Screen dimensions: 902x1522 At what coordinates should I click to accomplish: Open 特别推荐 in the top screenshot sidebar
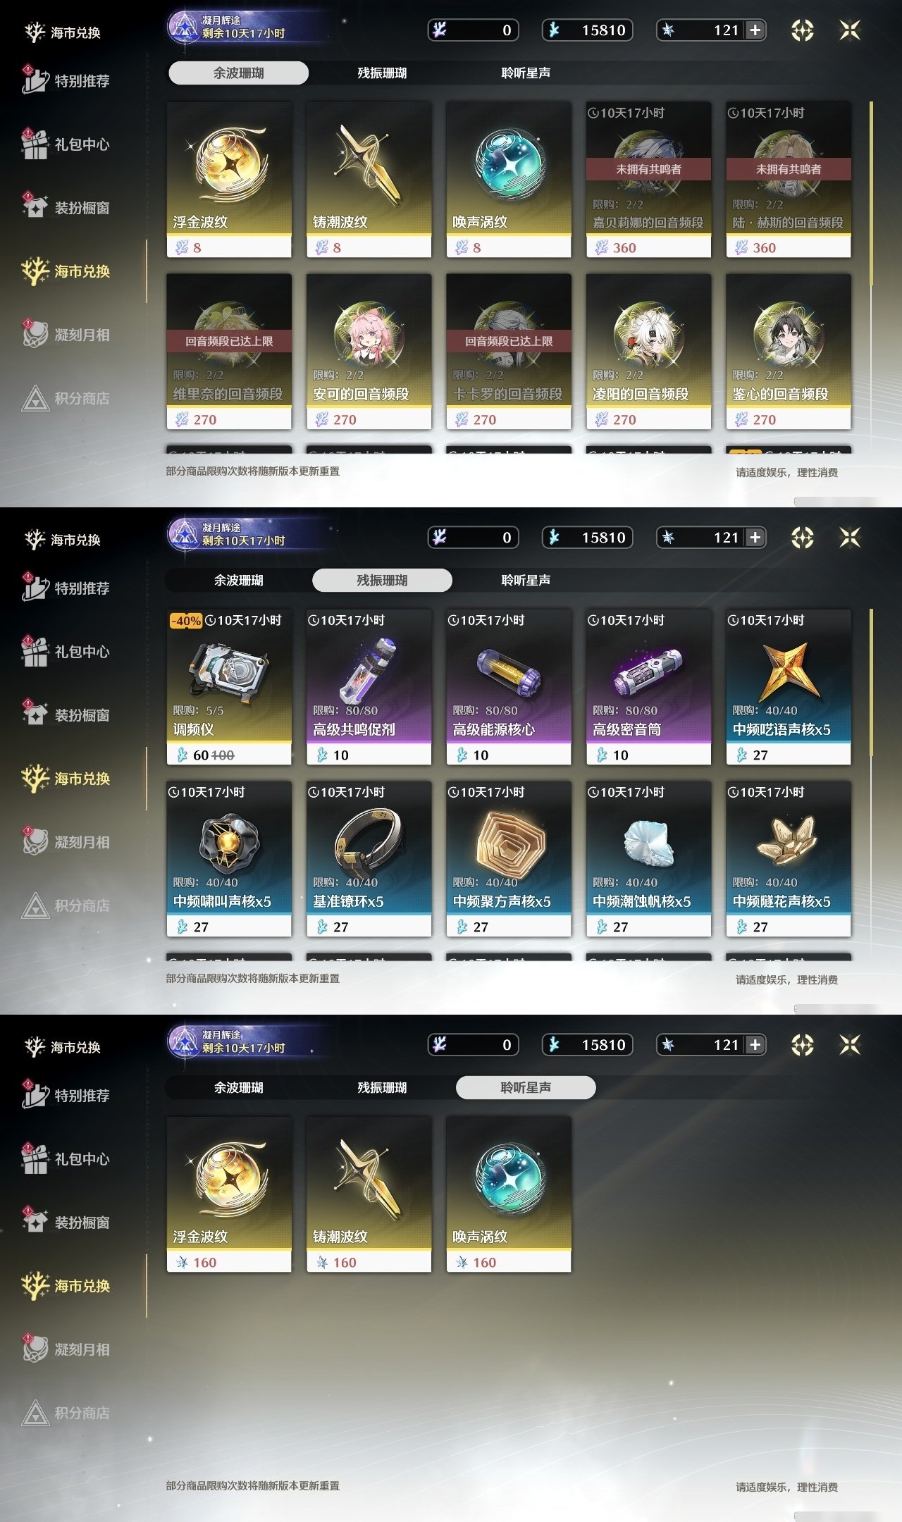[x=66, y=81]
